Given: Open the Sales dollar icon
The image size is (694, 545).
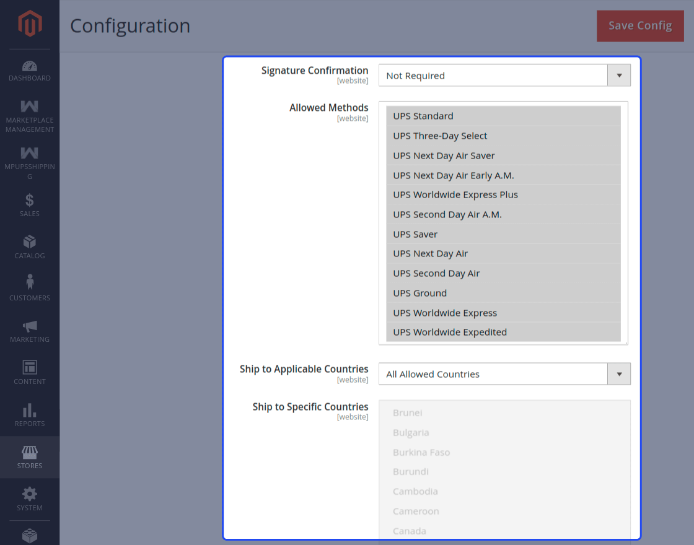Looking at the screenshot, I should click(x=30, y=201).
